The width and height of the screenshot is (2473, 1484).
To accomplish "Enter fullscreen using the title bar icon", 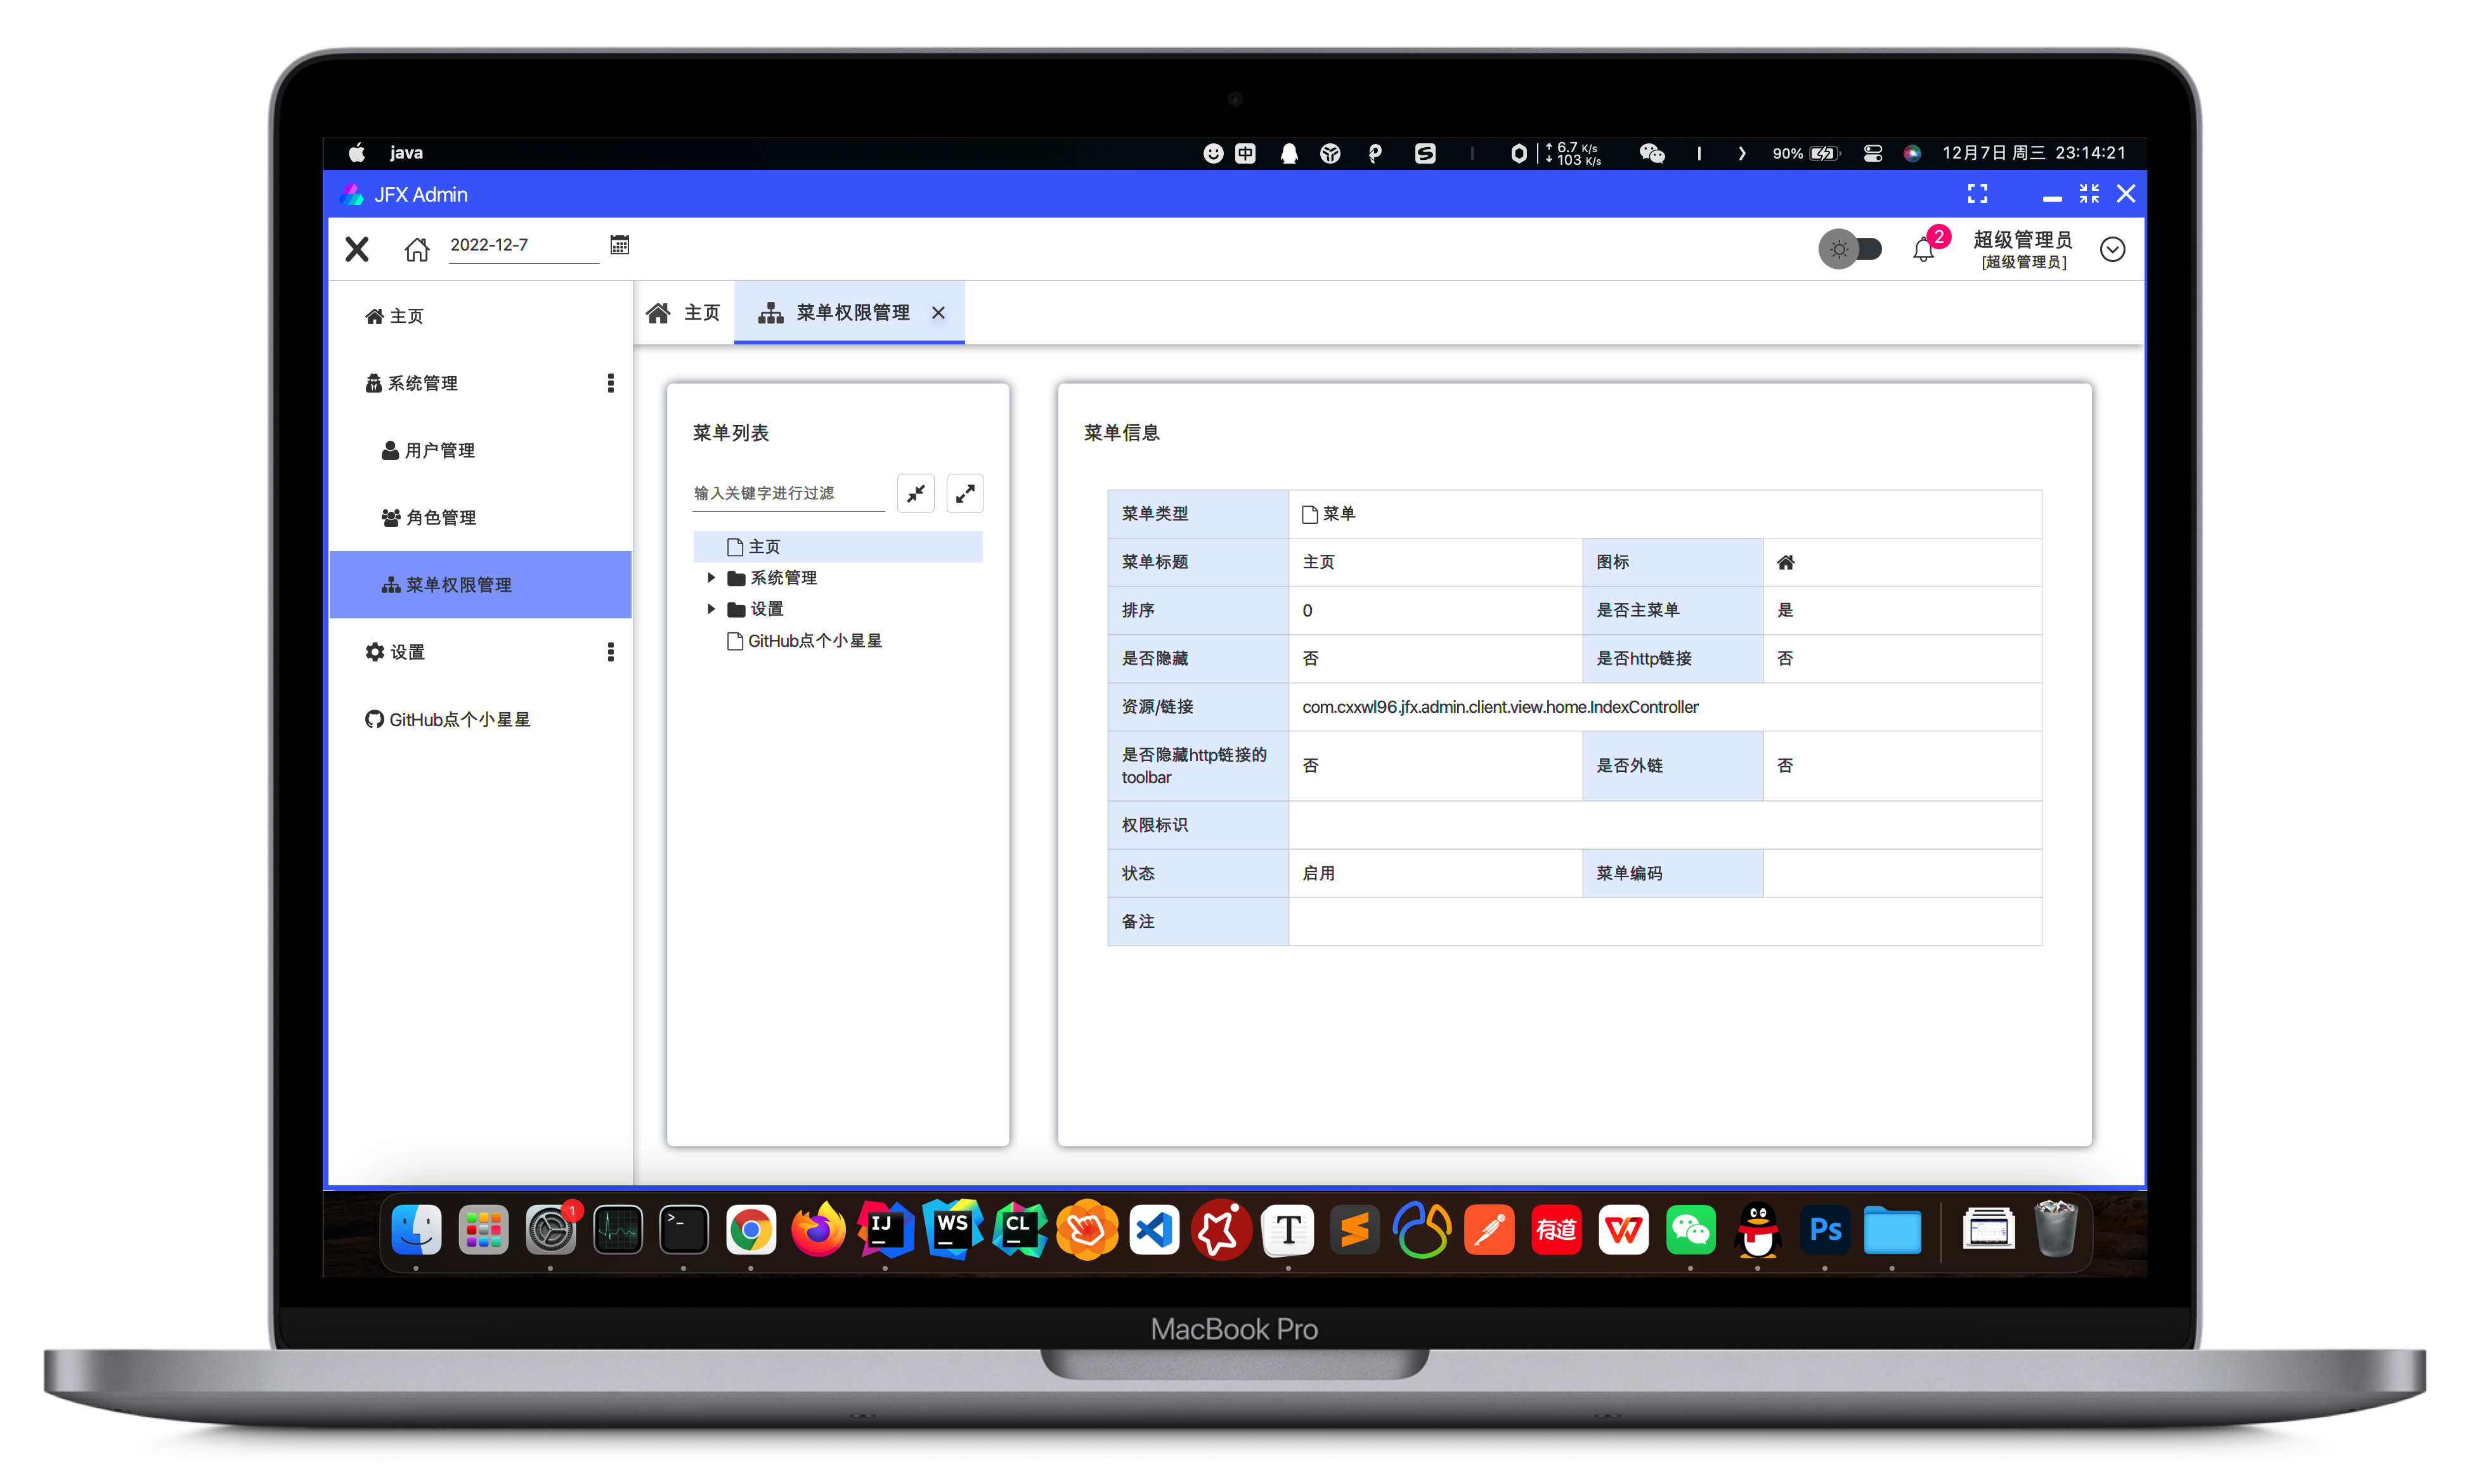I will coord(1977,194).
